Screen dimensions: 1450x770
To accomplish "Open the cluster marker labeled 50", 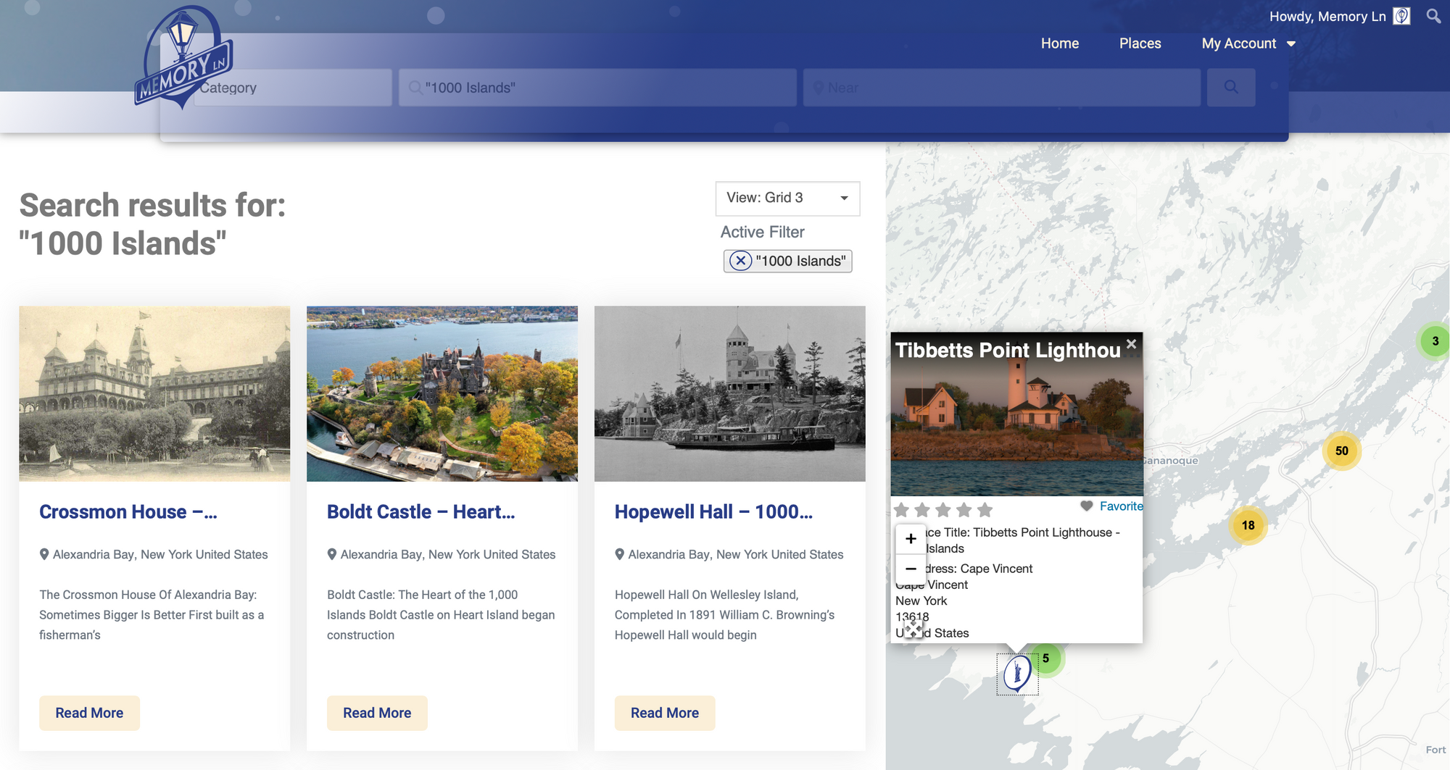I will click(1342, 451).
